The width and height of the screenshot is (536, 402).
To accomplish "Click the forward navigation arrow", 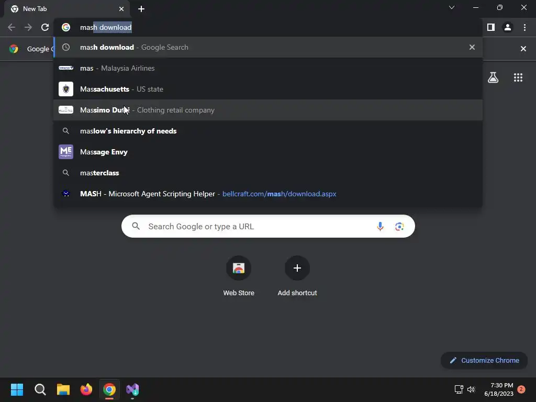I will point(28,27).
